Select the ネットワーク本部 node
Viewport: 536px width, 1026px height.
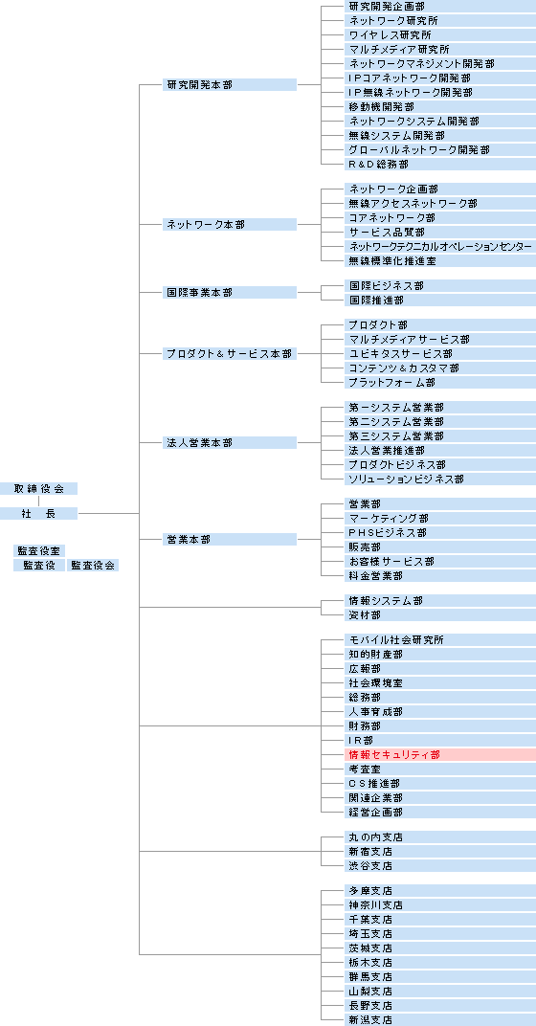click(230, 224)
